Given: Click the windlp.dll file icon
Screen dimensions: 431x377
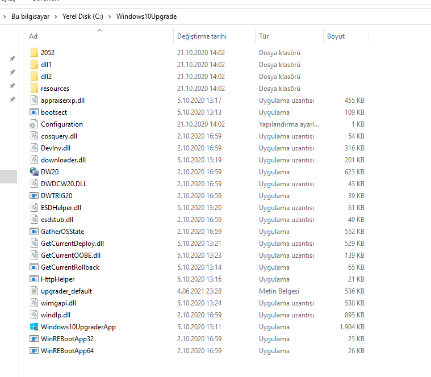Looking at the screenshot, I should [x=34, y=315].
